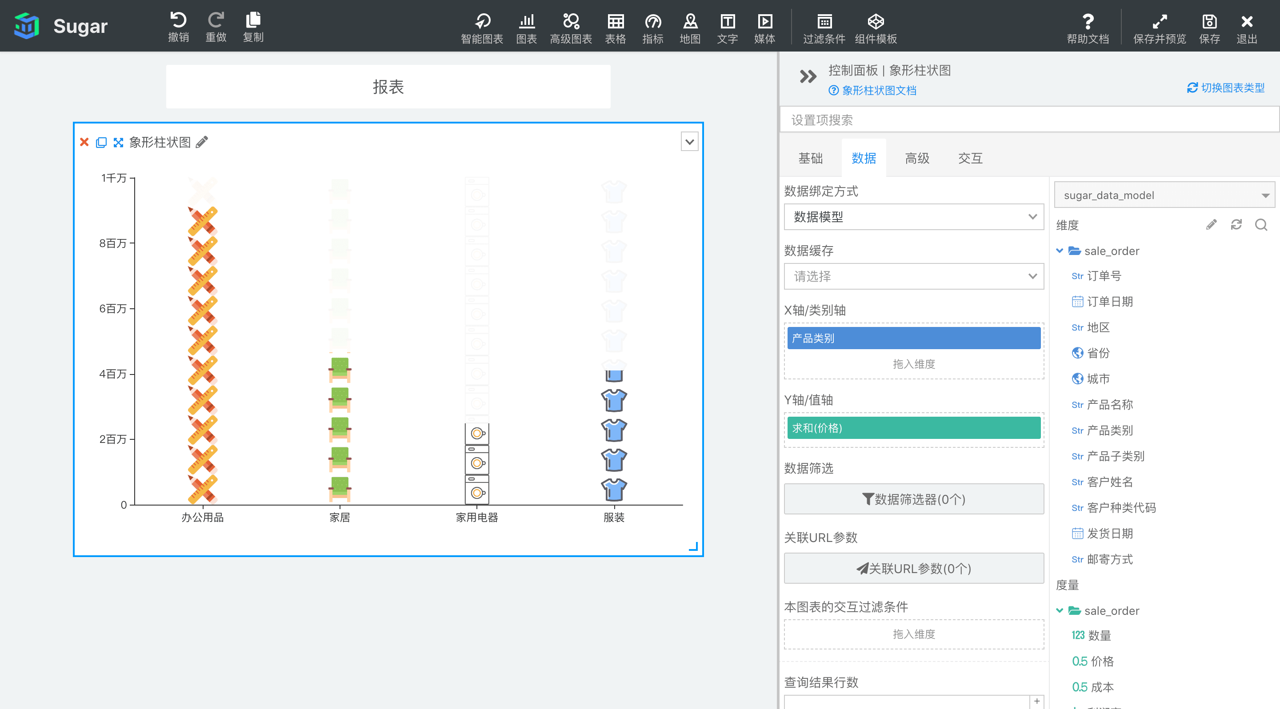Click the 设置项搜索 search field

point(1030,119)
